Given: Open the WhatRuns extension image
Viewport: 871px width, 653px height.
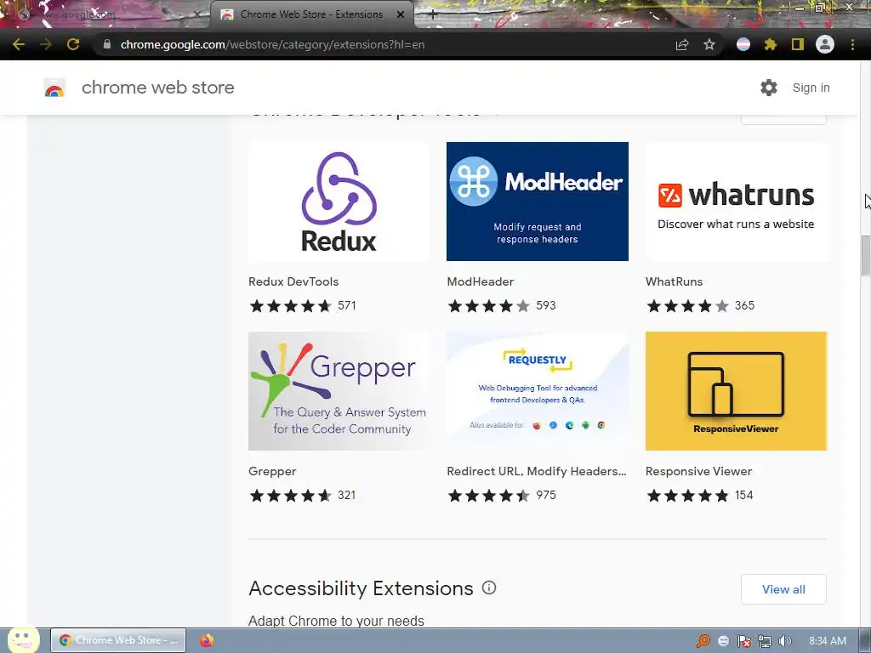Looking at the screenshot, I should click(736, 202).
